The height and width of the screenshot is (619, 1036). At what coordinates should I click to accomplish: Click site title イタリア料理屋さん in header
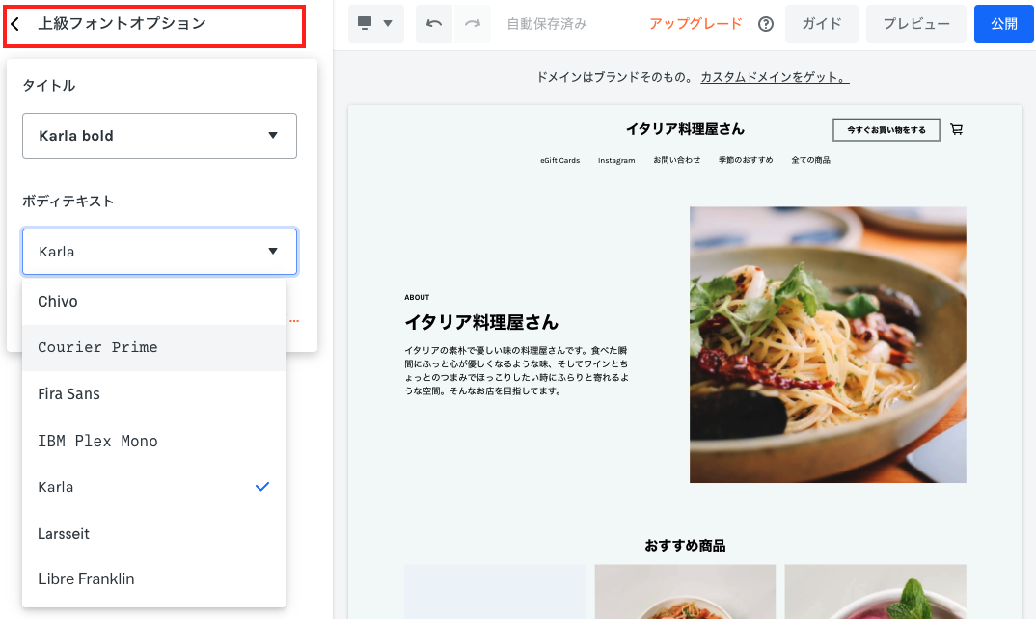tap(685, 129)
